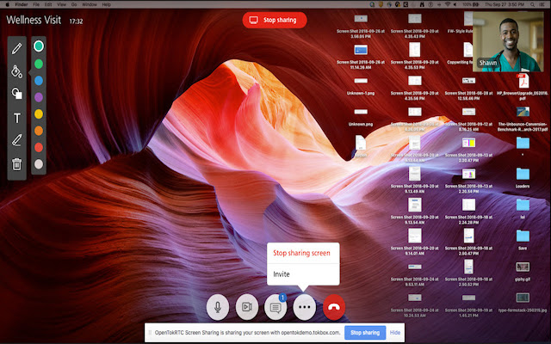Select the shapes tool
The image size is (551, 344).
pos(16,94)
